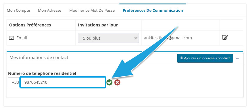Click the Invitations par jour header
Screen dimensions: 251x109
(98, 25)
